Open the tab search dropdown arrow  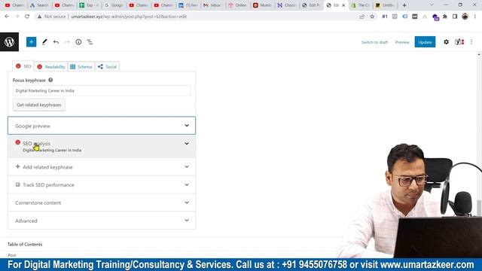(x=432, y=5)
